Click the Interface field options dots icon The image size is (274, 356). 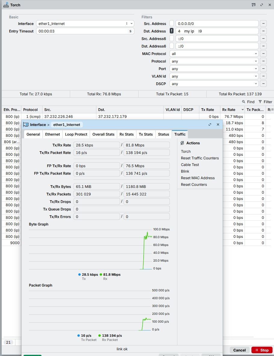coord(127,24)
